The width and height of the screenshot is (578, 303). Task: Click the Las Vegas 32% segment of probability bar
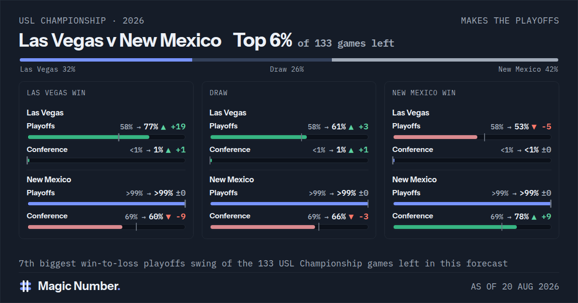click(x=106, y=60)
